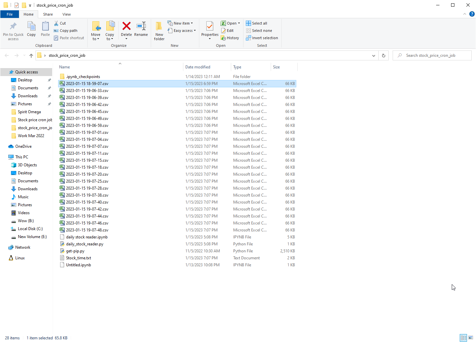This screenshot has width=476, height=342.
Task: Open New Volume (E:) drive
Action: coord(32,237)
